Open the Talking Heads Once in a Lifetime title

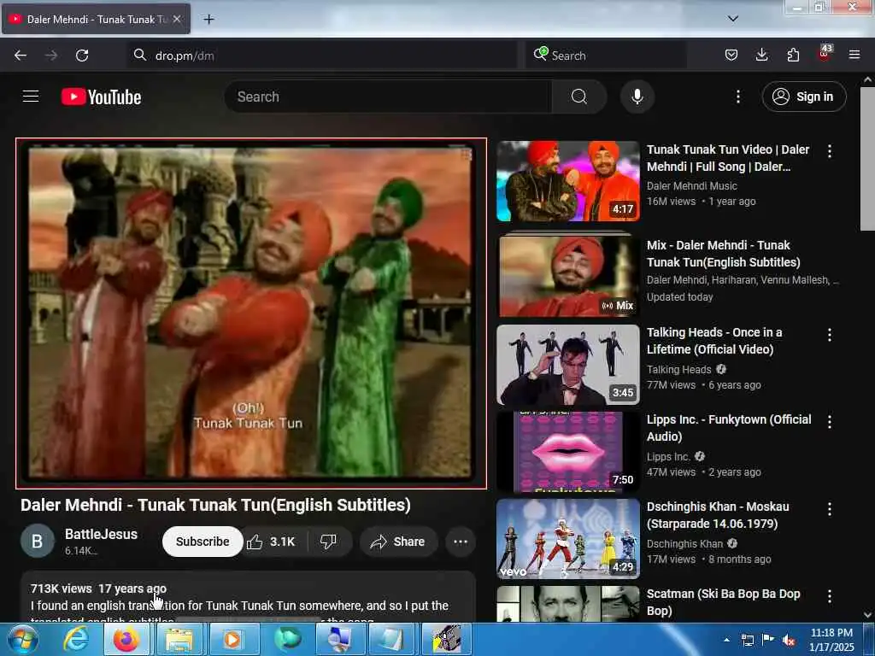[x=714, y=340]
